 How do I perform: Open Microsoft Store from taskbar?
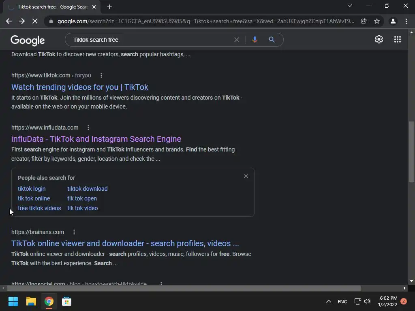67,301
